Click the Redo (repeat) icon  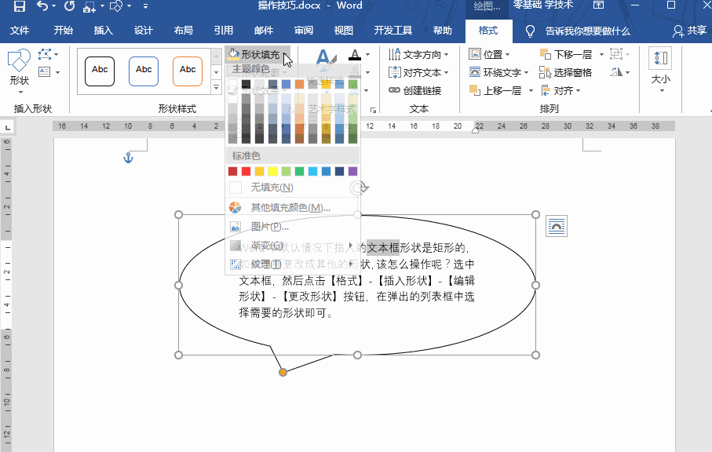(70, 6)
